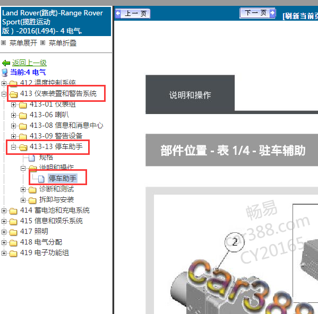Screen dimensions: 318x314
Task: Expand the 413-08 信息和消息中心 node
Action: (x=13, y=126)
